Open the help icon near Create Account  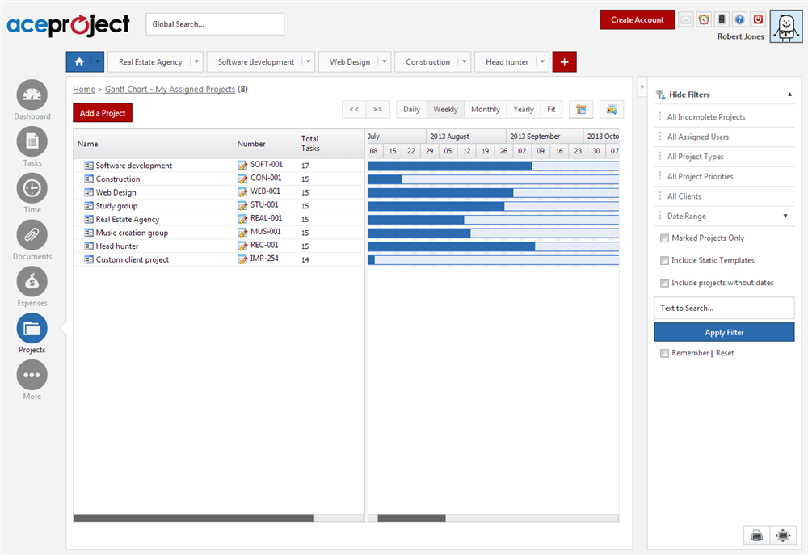coord(739,19)
